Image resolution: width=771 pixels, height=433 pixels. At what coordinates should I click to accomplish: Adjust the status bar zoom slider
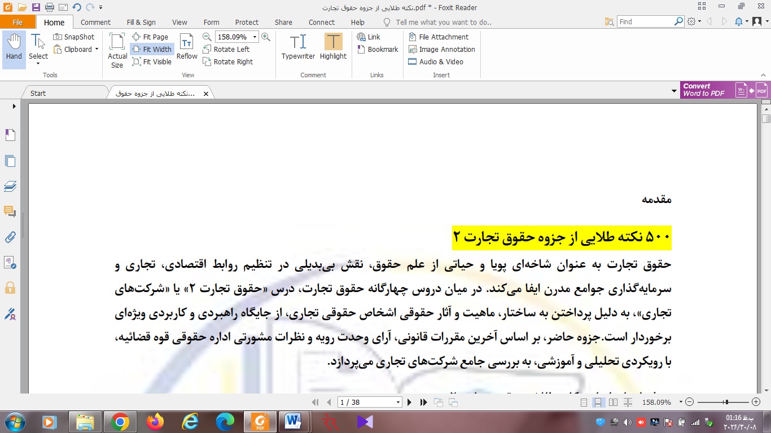726,402
